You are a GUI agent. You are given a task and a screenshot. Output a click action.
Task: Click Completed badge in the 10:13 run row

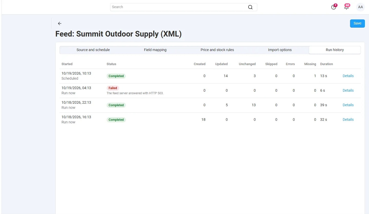[116, 76]
